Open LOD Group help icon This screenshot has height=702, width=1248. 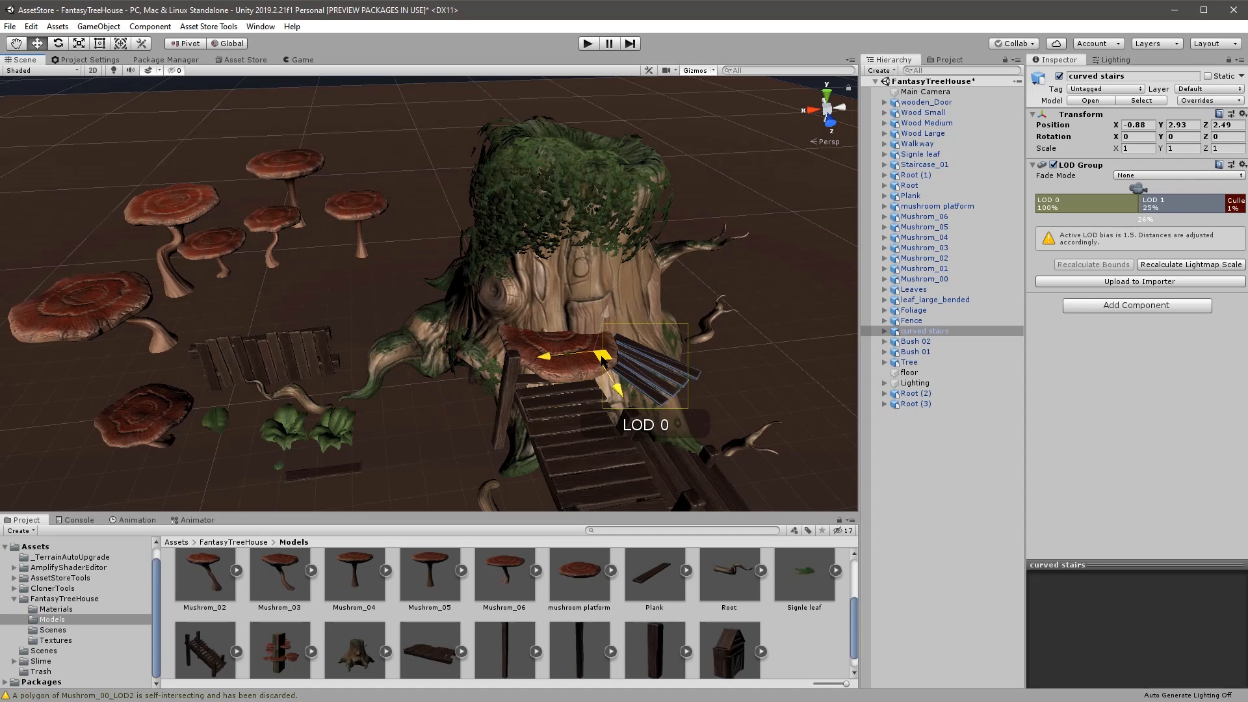pyautogui.click(x=1219, y=165)
